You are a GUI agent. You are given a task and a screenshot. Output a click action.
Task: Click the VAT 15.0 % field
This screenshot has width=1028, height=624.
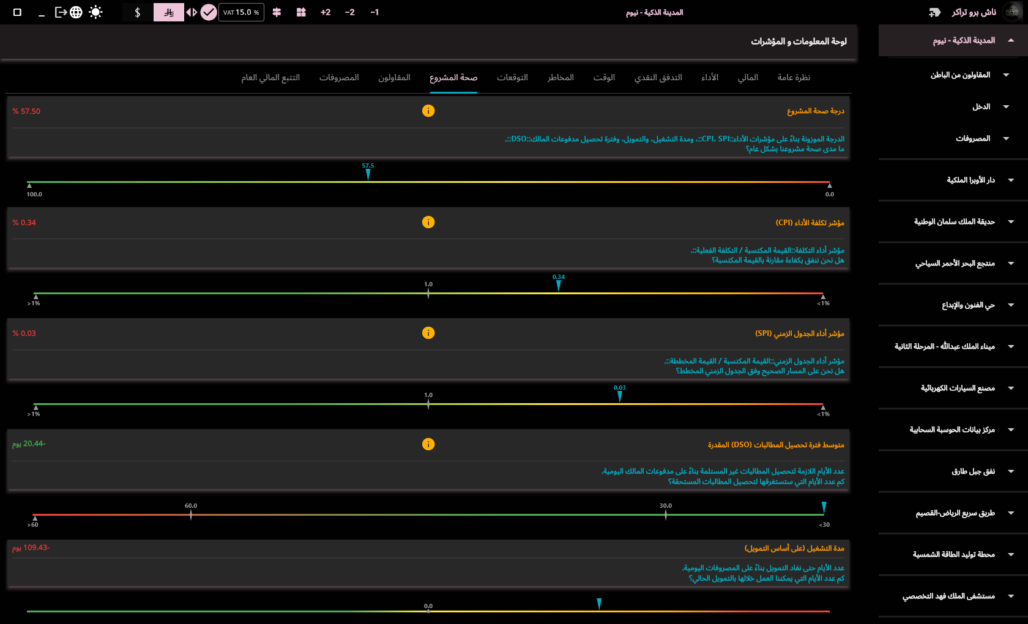pos(241,12)
